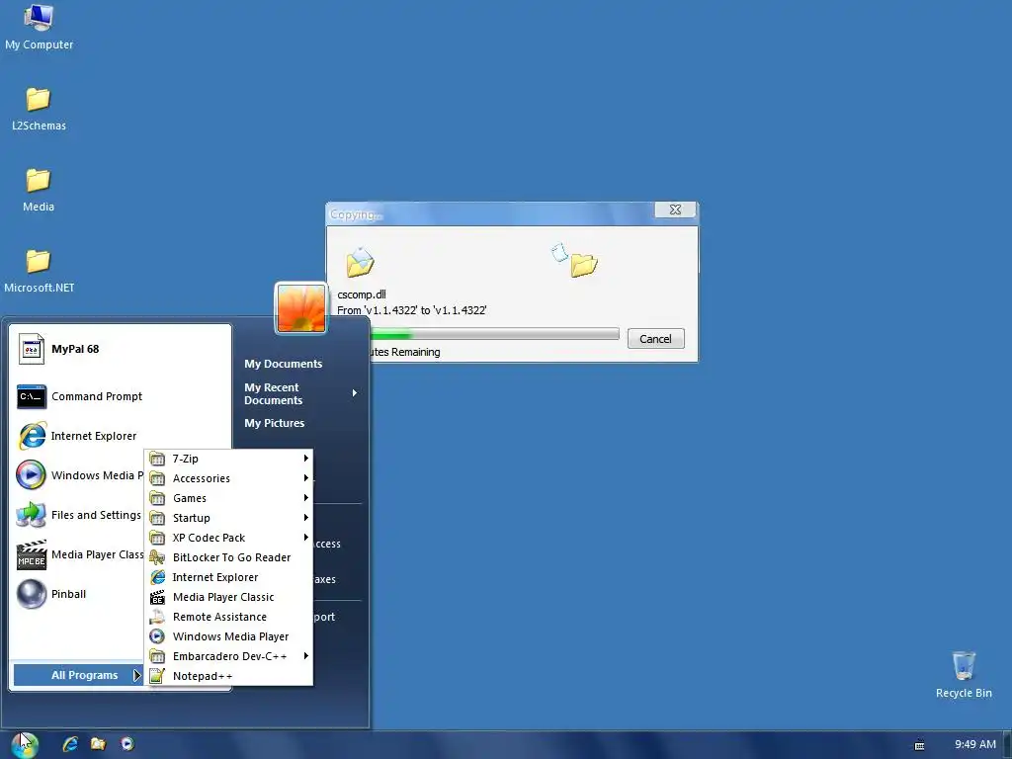The height and width of the screenshot is (759, 1012).
Task: Expand Embarcadero Dev-C++ submenu
Action: [x=229, y=656]
